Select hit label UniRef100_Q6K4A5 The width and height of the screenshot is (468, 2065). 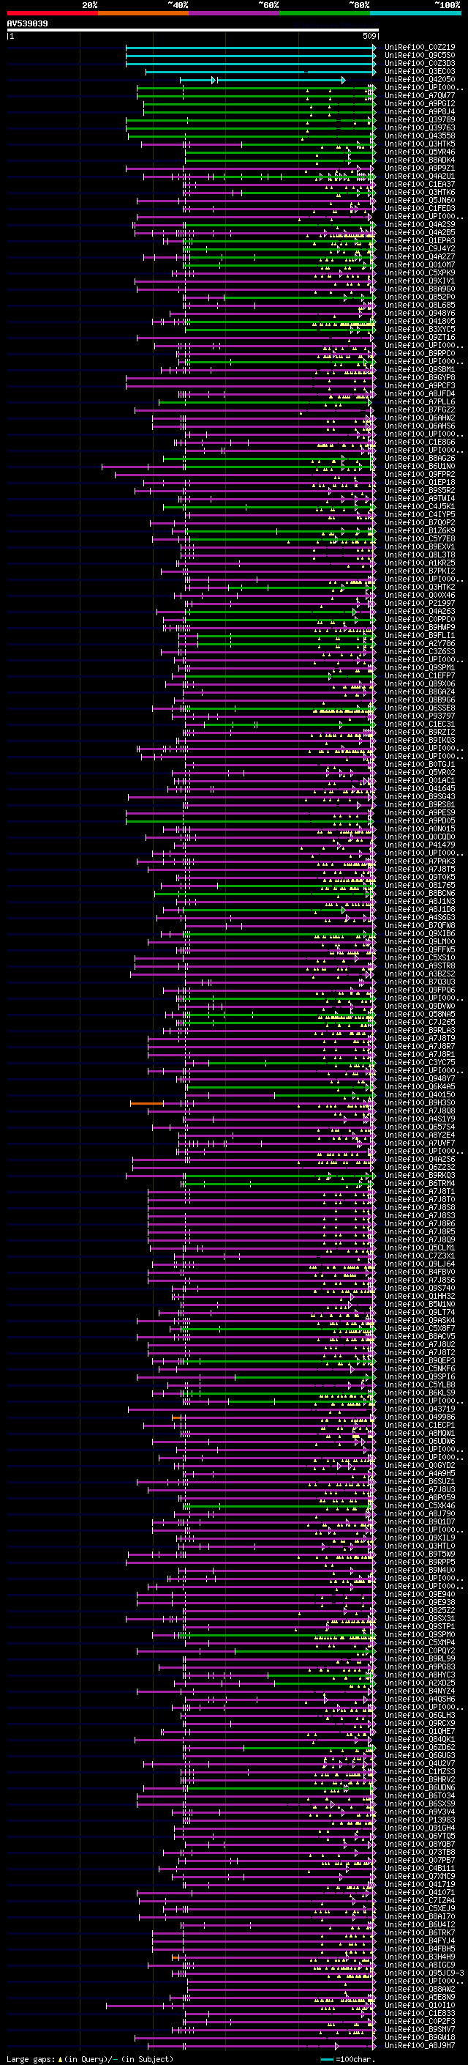point(420,1086)
